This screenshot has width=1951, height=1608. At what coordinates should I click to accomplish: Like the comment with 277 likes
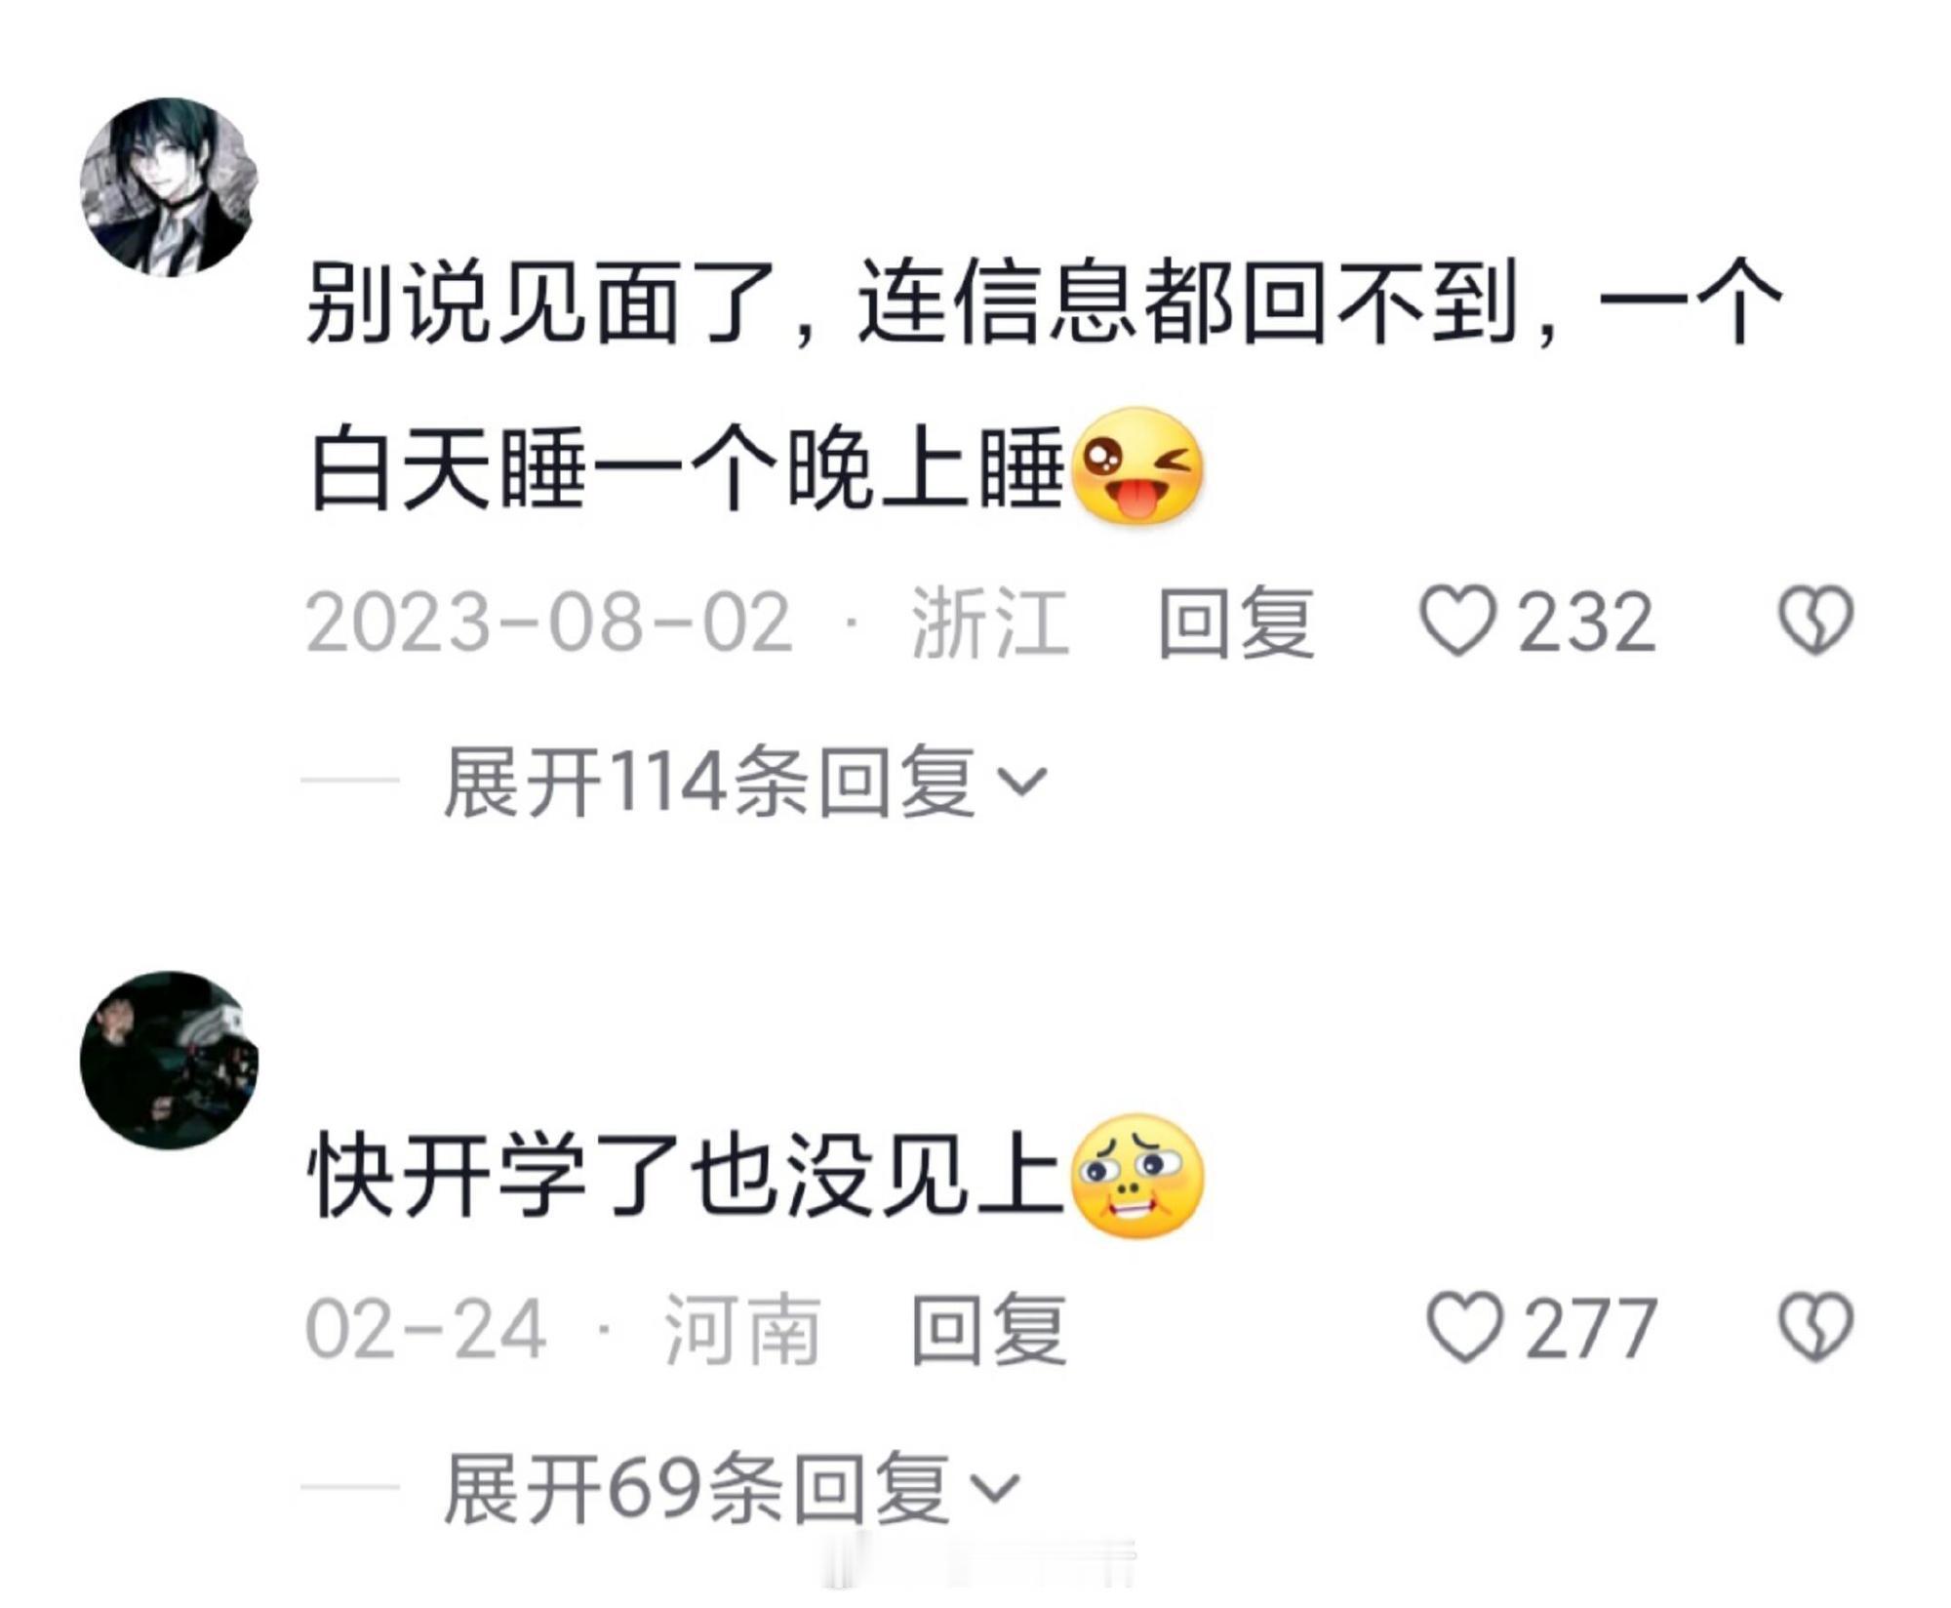click(1464, 1328)
